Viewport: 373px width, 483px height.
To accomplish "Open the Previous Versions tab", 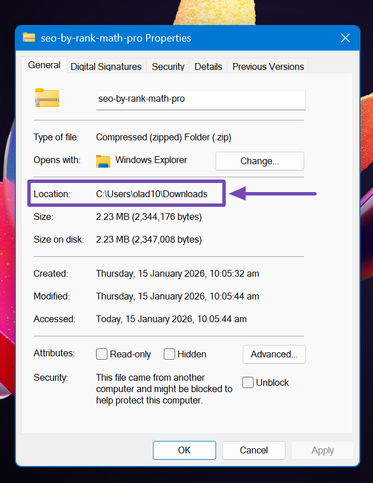I will [x=268, y=66].
